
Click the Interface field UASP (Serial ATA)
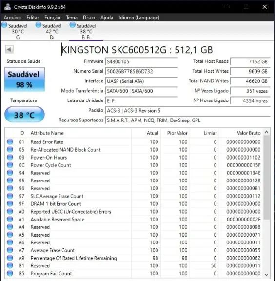coord(141,81)
